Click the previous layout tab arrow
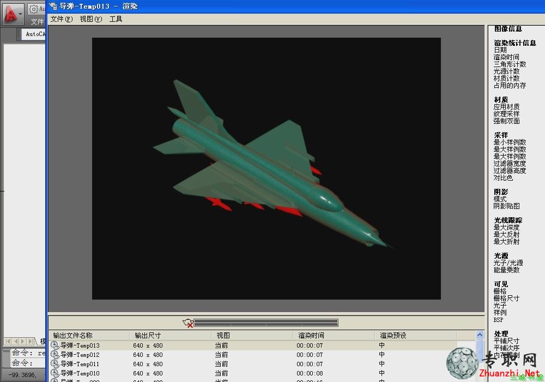545x382 pixels. click(16, 341)
